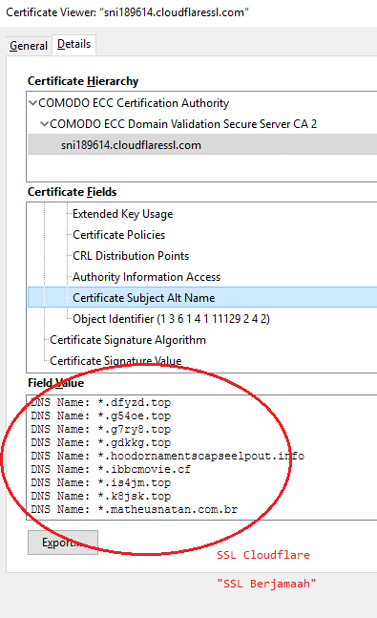The image size is (377, 618).
Task: Click DNS Name *.g54oe.top line
Action: [x=101, y=416]
